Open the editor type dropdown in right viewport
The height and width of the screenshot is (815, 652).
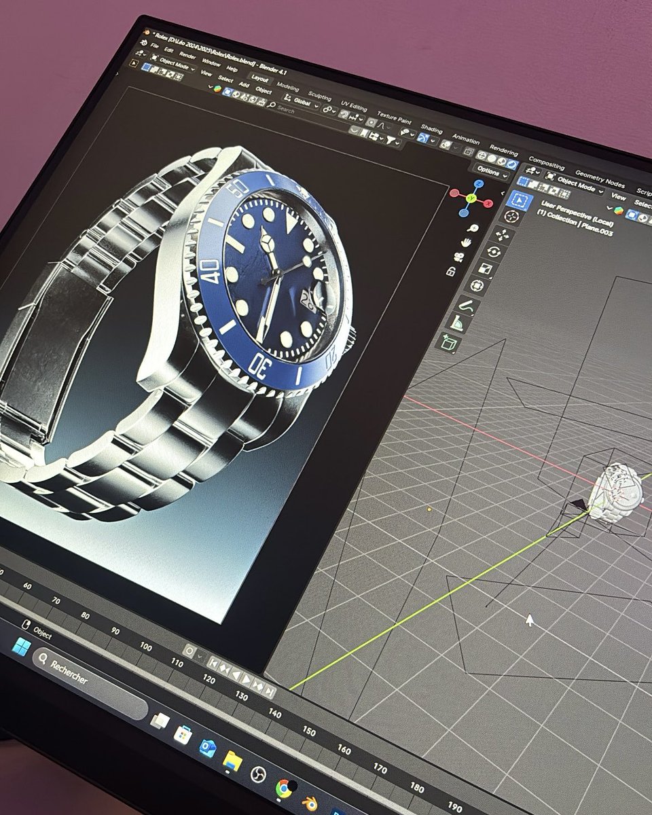(532, 170)
